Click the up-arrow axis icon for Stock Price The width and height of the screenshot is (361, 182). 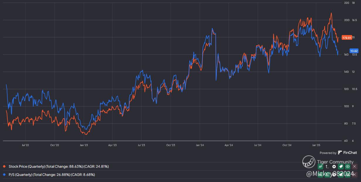pyautogui.click(x=327, y=167)
